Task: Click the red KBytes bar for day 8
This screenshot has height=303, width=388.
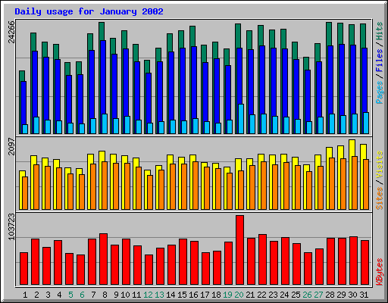Action: tap(103, 259)
